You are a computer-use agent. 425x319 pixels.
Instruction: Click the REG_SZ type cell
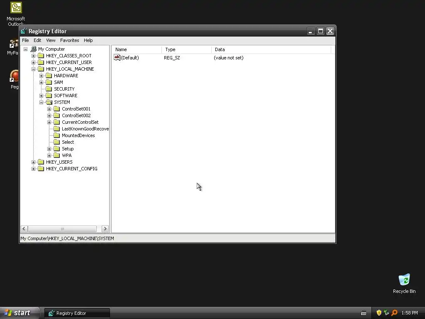point(172,58)
